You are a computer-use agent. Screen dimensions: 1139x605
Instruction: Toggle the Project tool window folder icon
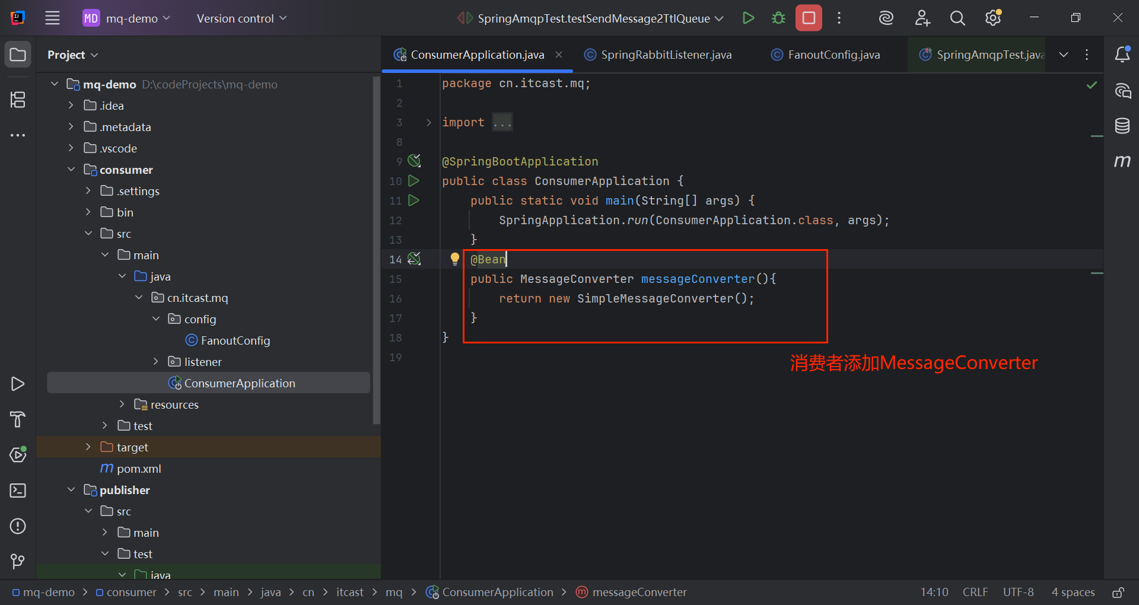click(18, 55)
